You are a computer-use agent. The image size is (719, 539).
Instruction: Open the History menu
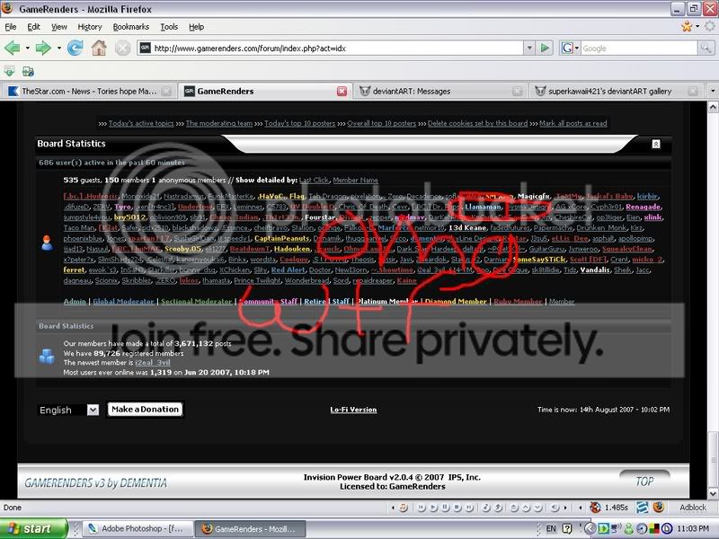coord(89,27)
